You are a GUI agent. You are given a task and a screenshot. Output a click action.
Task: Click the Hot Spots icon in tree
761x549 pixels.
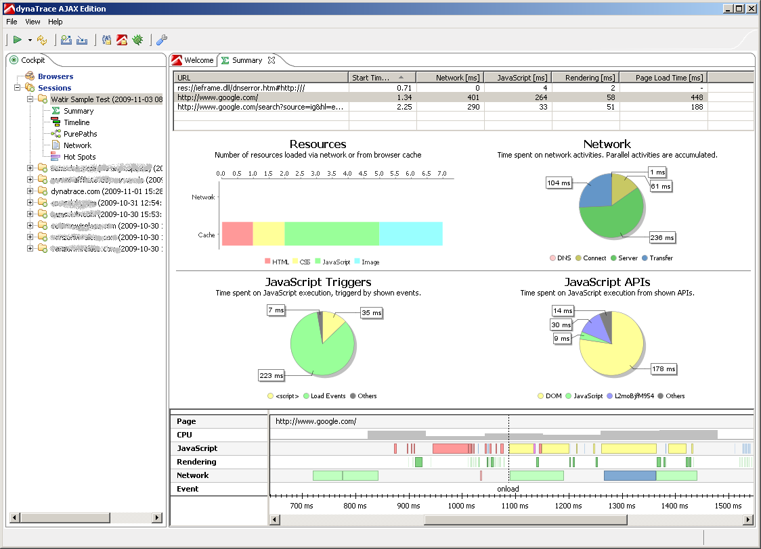click(56, 157)
